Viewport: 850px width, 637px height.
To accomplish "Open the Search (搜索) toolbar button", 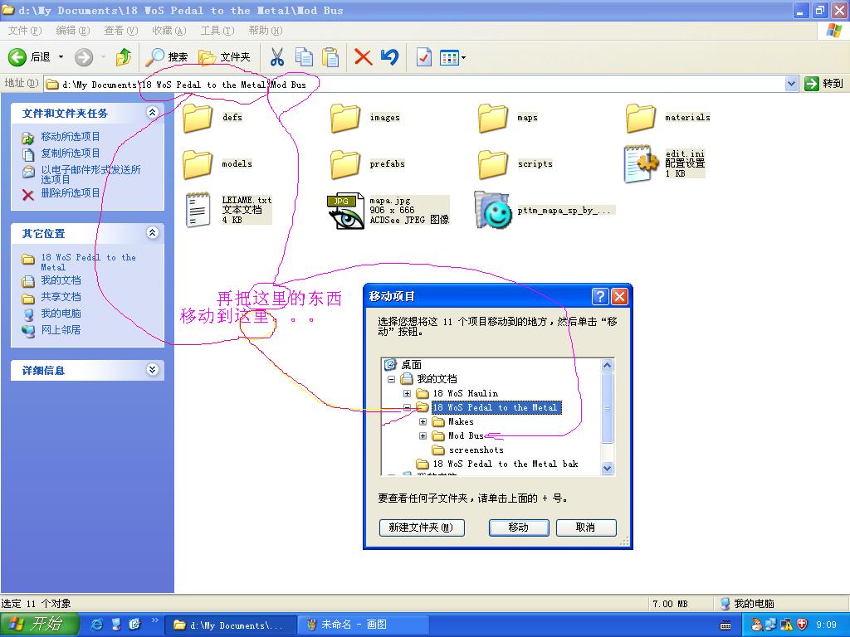I will [x=168, y=57].
